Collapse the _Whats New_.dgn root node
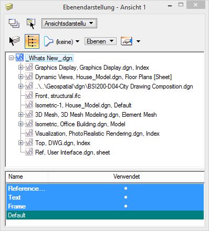The width and height of the screenshot is (209, 231). pyautogui.click(x=12, y=58)
